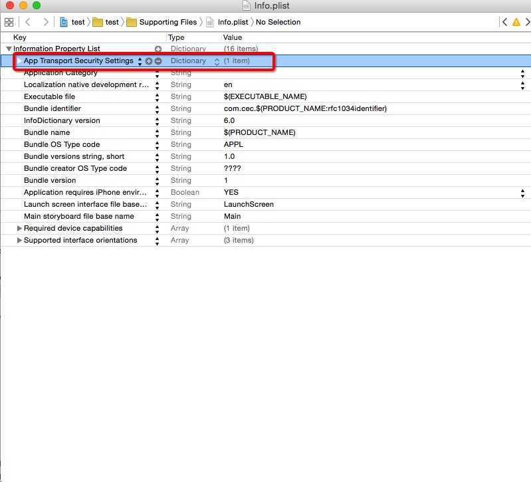Open key stepper for Main storyboard file
This screenshot has height=482, width=531.
tap(157, 217)
